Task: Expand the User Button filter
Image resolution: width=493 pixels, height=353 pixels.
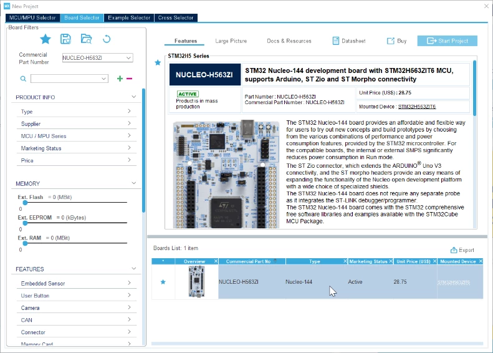Action: click(x=77, y=296)
